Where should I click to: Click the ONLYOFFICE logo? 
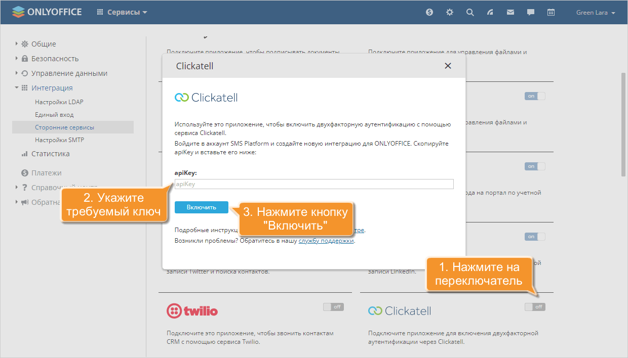click(x=47, y=12)
